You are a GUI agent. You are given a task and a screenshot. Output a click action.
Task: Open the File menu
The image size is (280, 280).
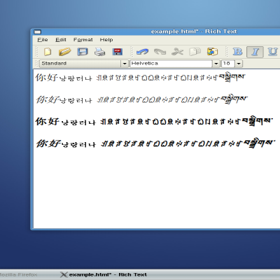click(43, 40)
